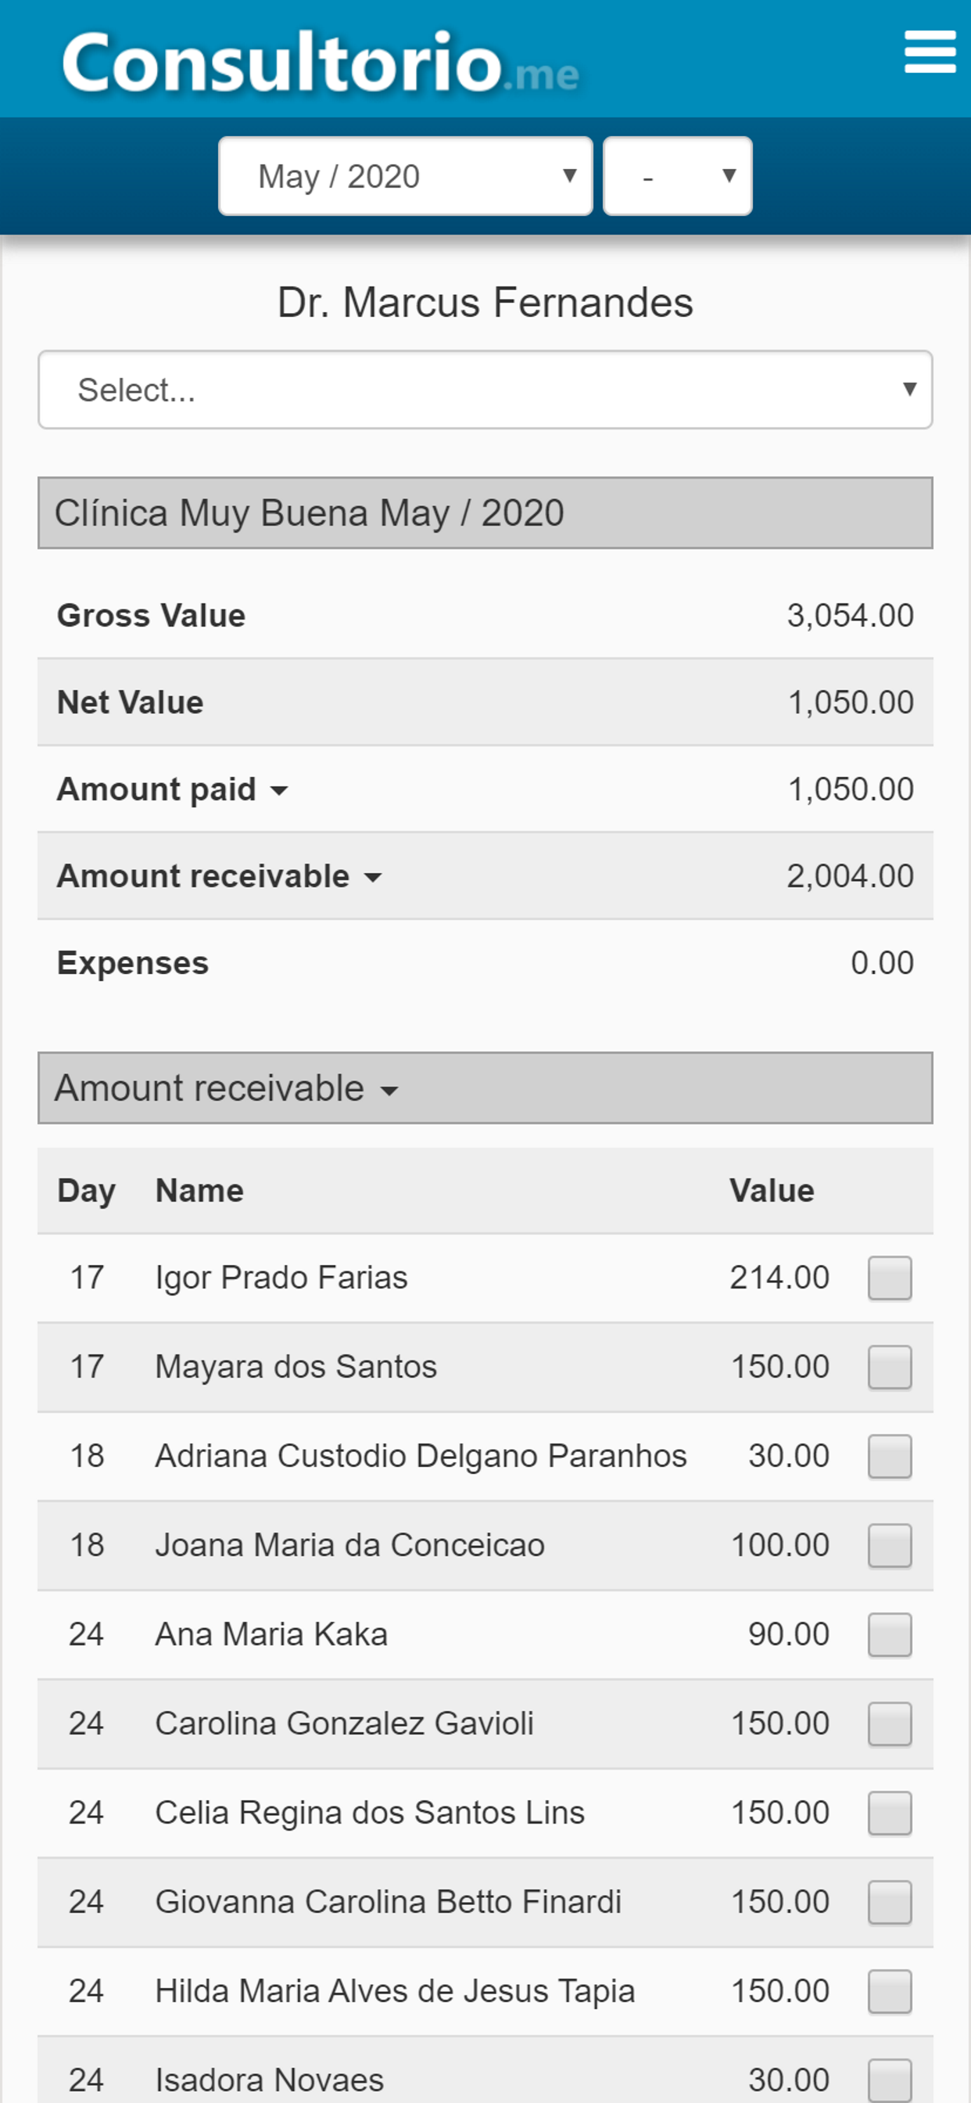Click the Consultorio.me logo
This screenshot has width=971, height=2103.
tap(320, 63)
